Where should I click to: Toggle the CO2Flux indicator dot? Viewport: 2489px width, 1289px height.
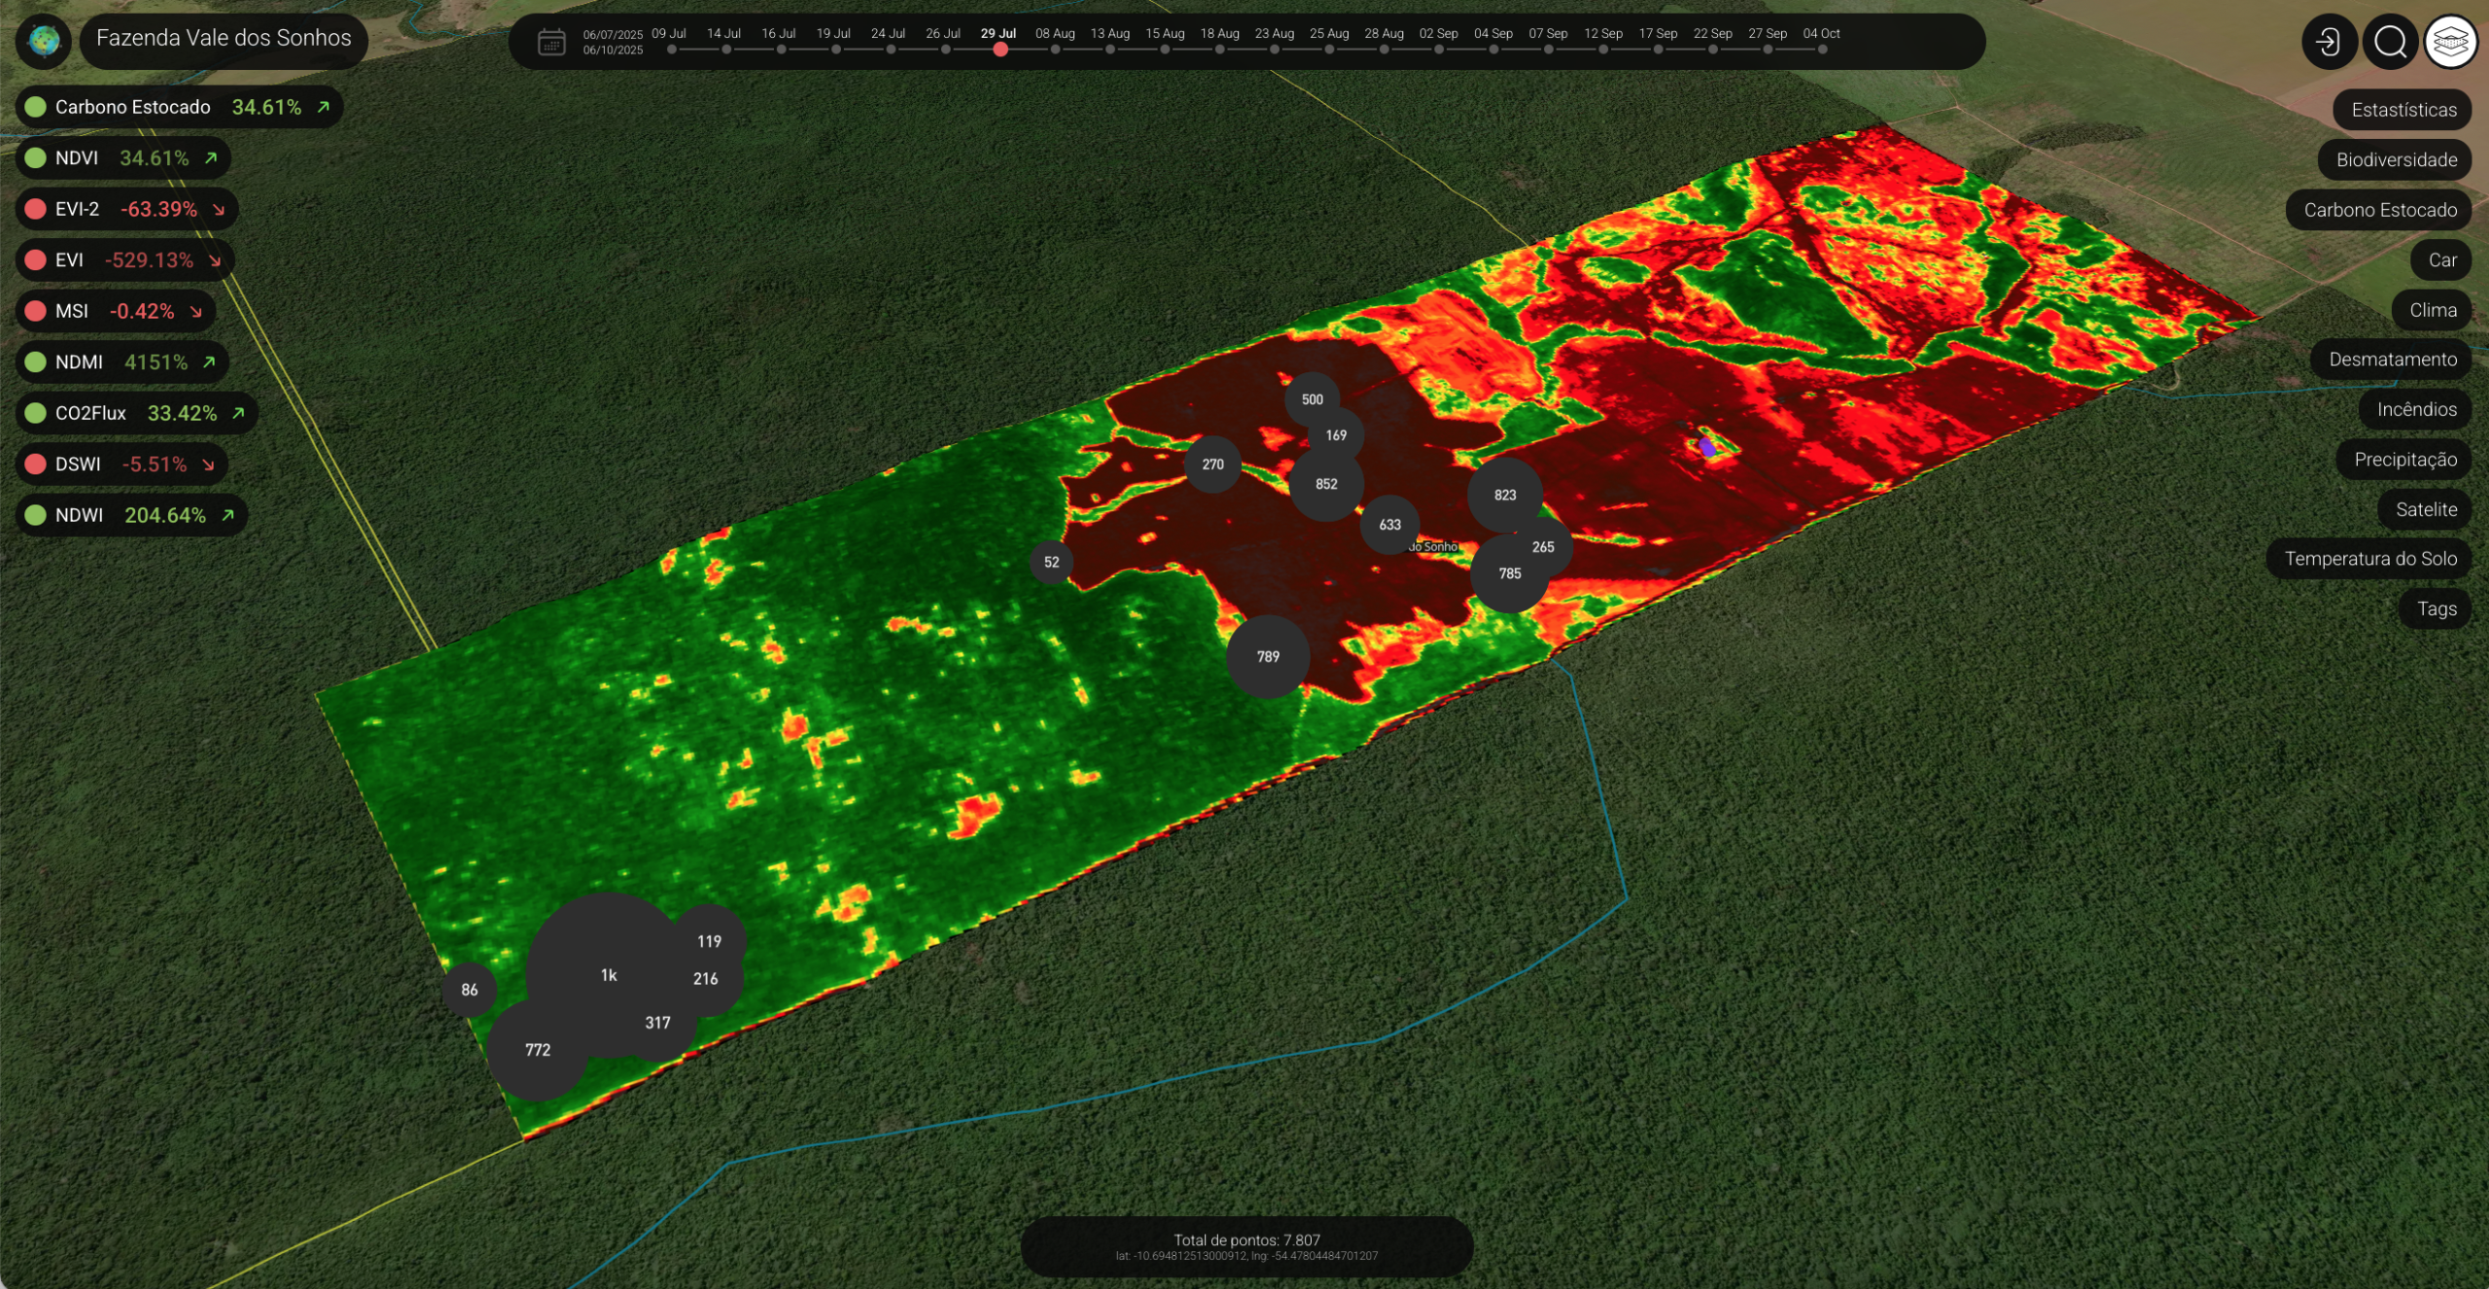coord(36,413)
